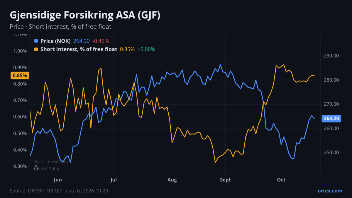Viewport: 352px width, 198px height.
Task: Click the 1.00% left axis label
Action: (20, 51)
